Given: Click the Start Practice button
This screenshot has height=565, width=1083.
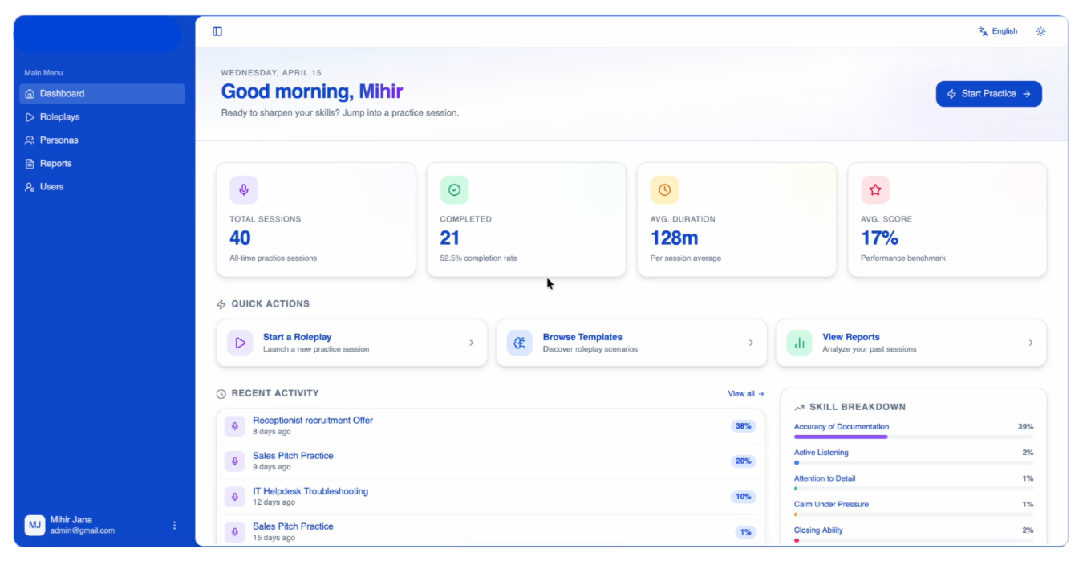Looking at the screenshot, I should click(988, 94).
